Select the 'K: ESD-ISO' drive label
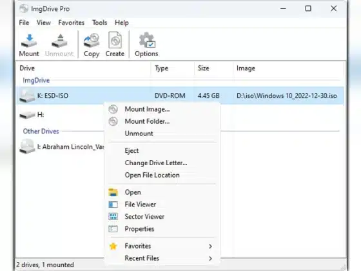Viewport: 361px width, 271px height. pyautogui.click(x=53, y=96)
